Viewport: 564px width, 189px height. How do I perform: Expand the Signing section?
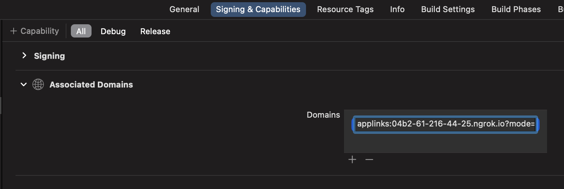pos(24,56)
